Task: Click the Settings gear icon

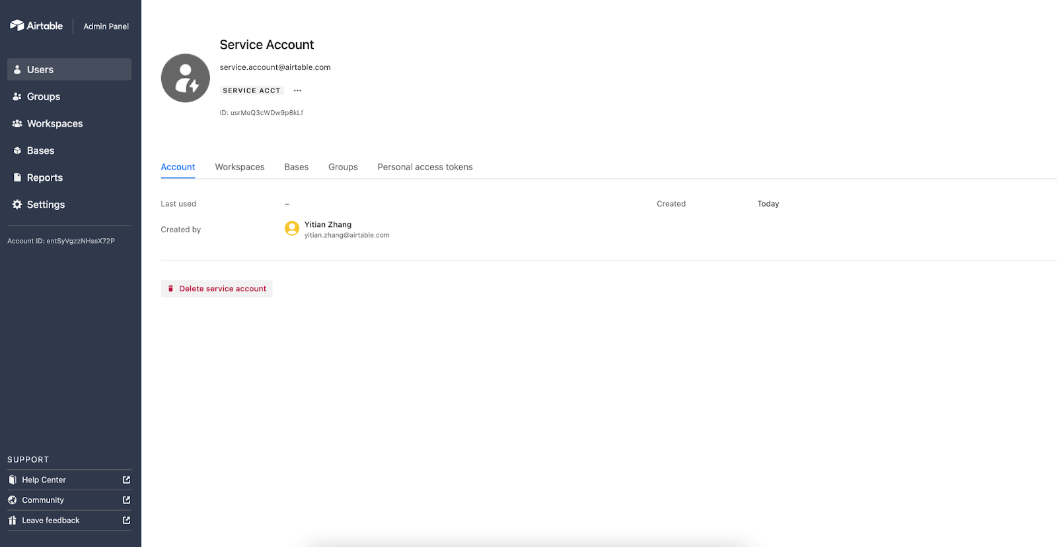Action: (17, 205)
